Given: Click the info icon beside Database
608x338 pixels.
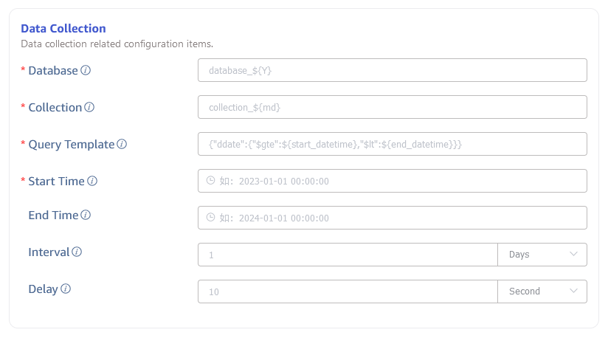Looking at the screenshot, I should pos(86,71).
